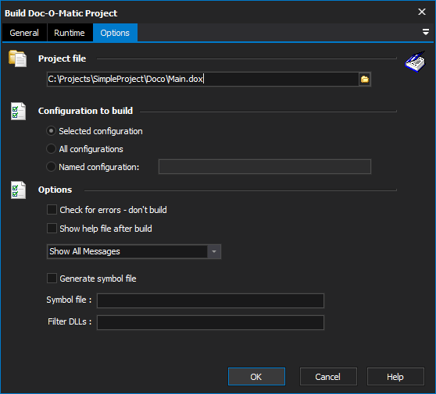Open the Help button
Image resolution: width=436 pixels, height=394 pixels.
tap(395, 377)
